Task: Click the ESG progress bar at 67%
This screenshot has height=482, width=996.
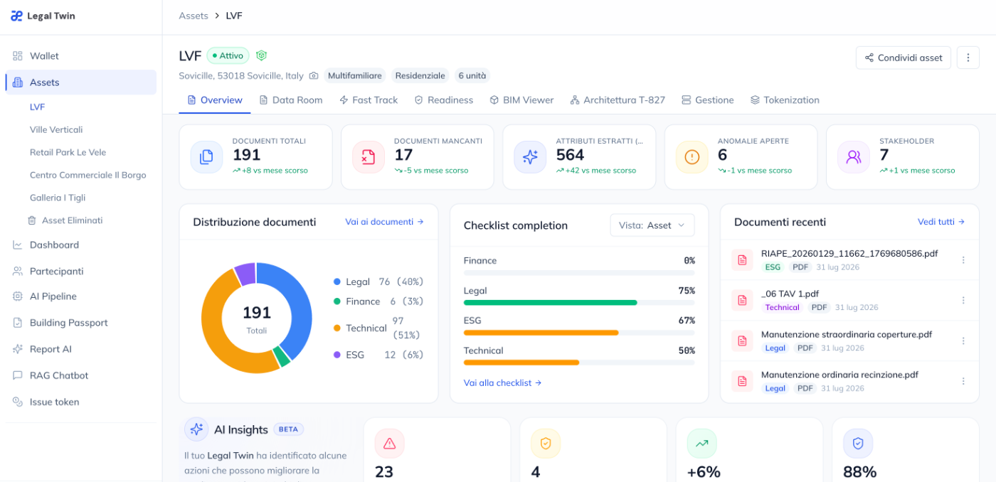Action: 579,332
